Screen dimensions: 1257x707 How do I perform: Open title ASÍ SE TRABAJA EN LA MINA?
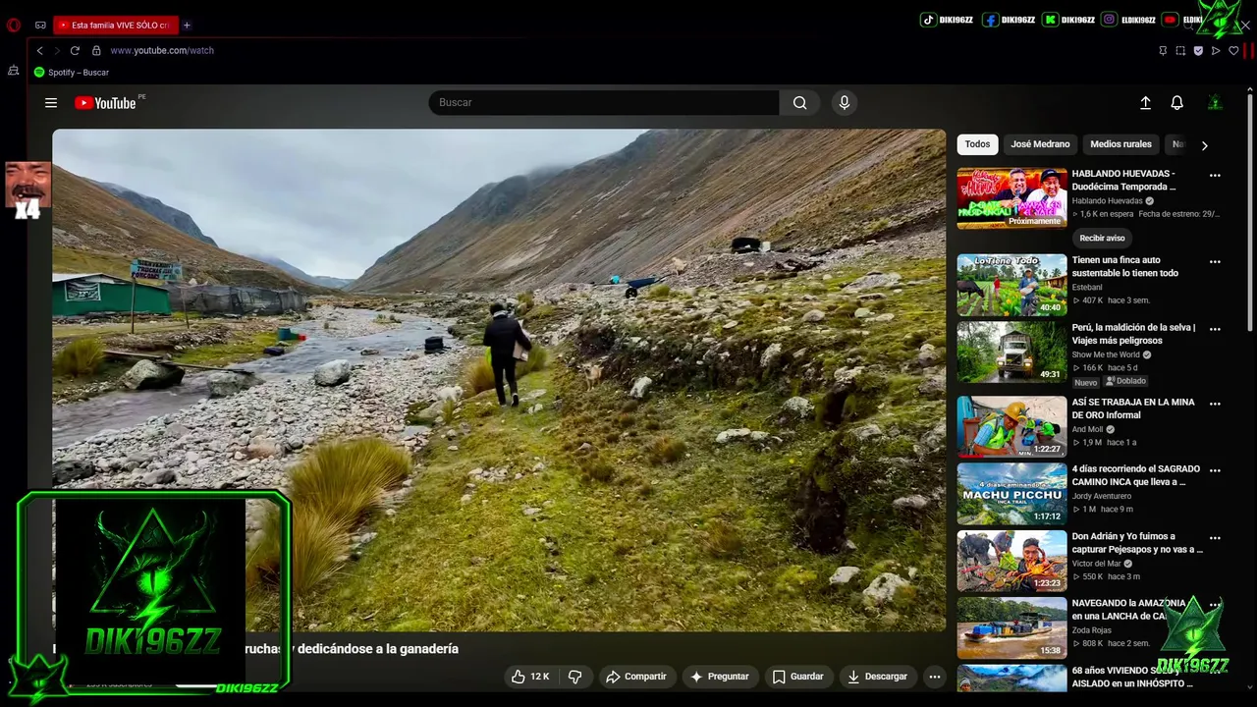click(x=1133, y=408)
